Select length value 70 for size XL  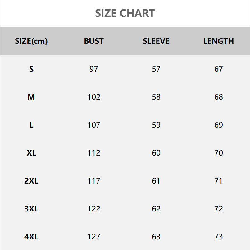pos(219,153)
